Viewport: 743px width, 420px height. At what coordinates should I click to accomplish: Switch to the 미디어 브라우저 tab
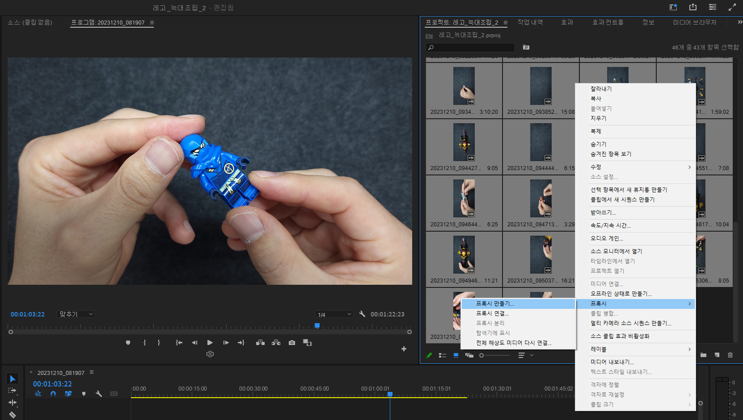click(695, 22)
